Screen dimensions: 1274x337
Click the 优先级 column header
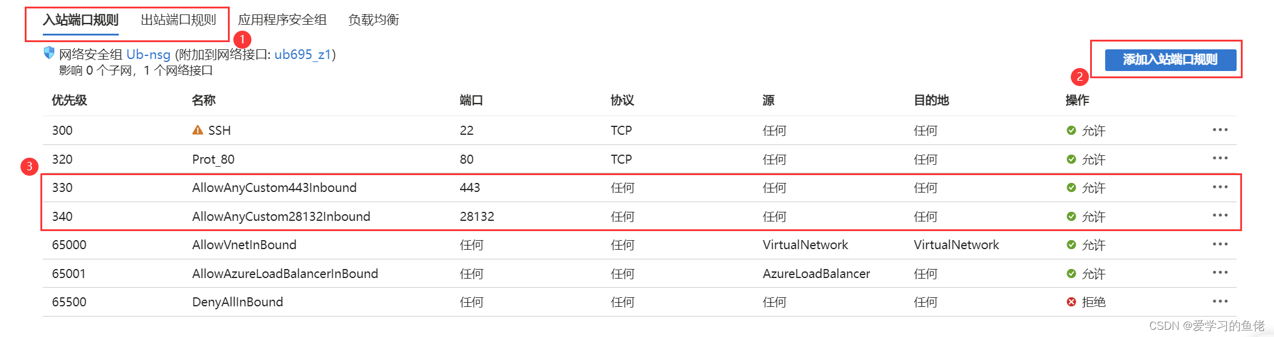pyautogui.click(x=69, y=100)
